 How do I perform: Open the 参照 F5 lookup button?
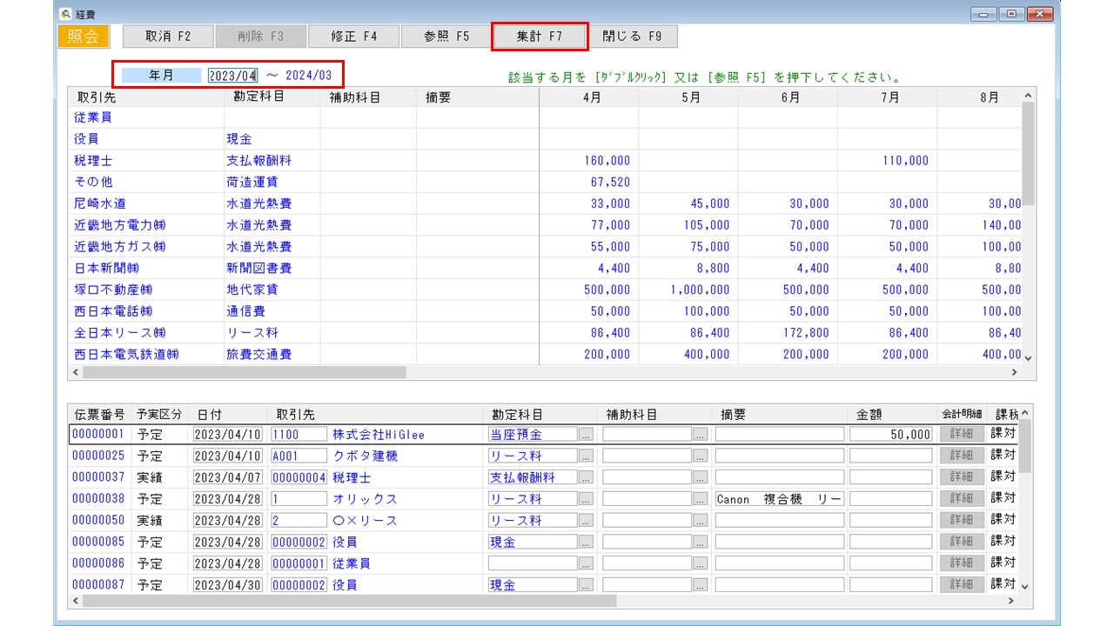(x=446, y=37)
